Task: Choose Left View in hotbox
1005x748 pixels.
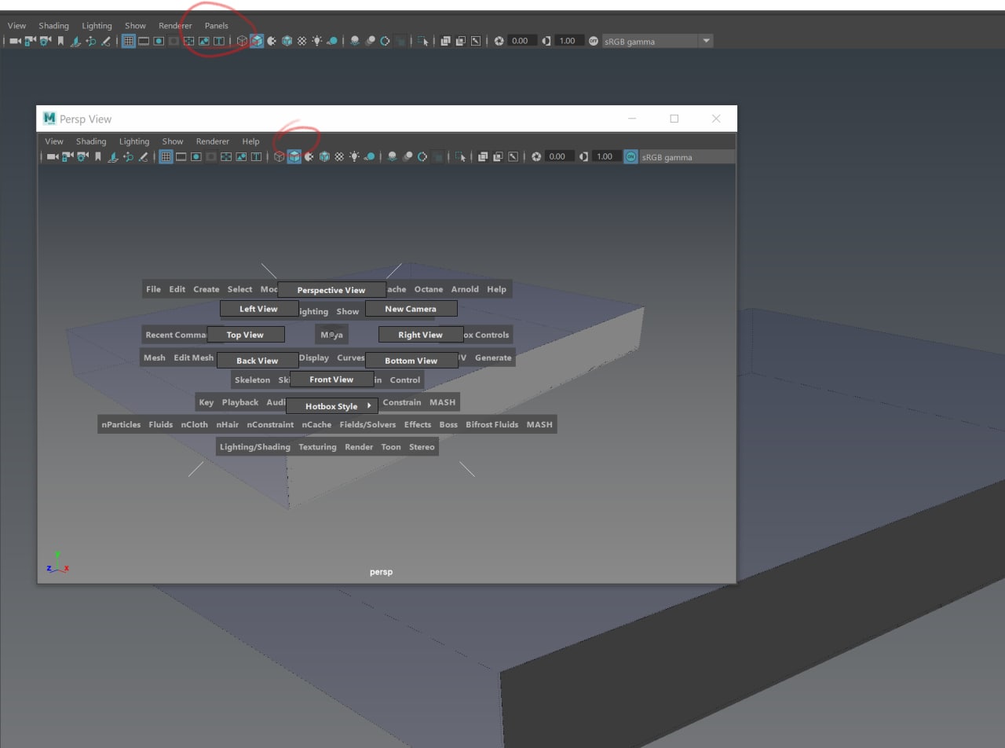Action: 259,309
